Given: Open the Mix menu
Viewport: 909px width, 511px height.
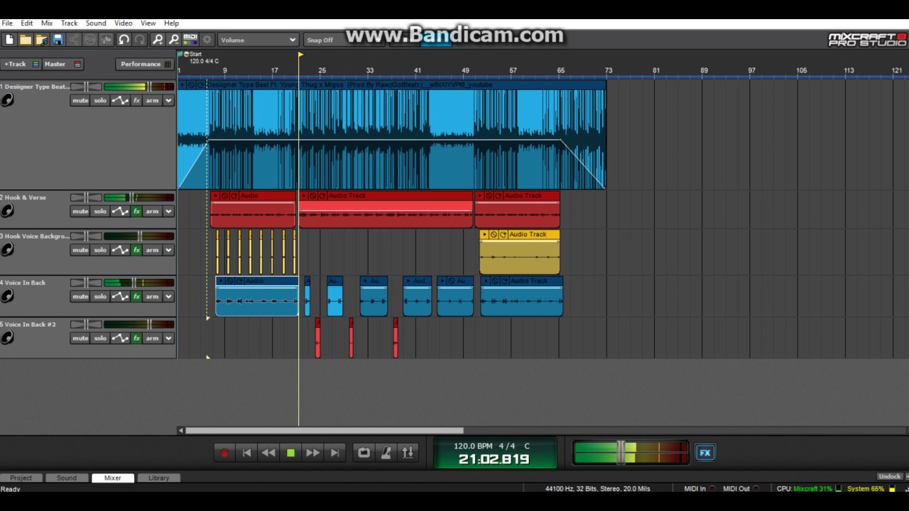Looking at the screenshot, I should click(47, 23).
